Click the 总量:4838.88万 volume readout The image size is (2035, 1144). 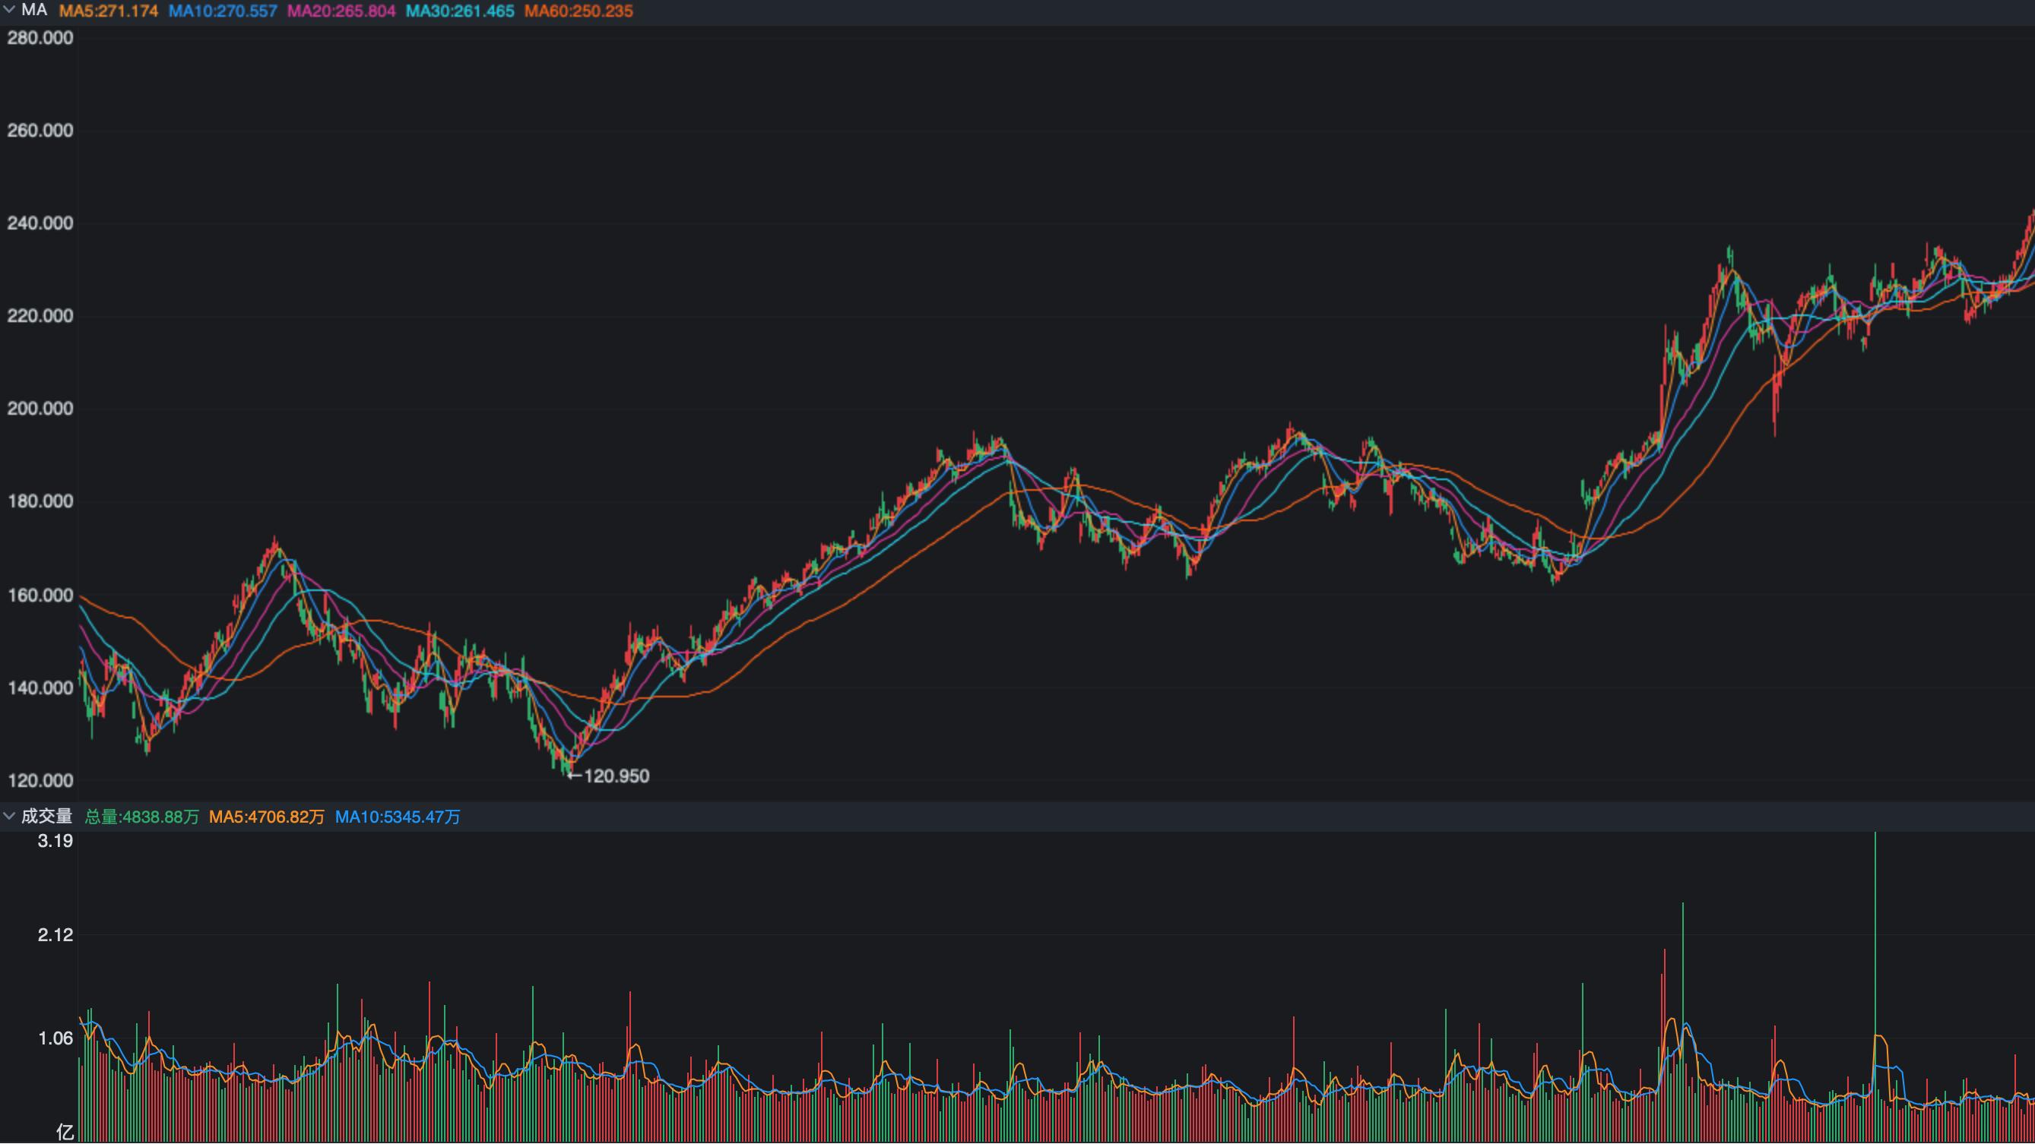[141, 817]
